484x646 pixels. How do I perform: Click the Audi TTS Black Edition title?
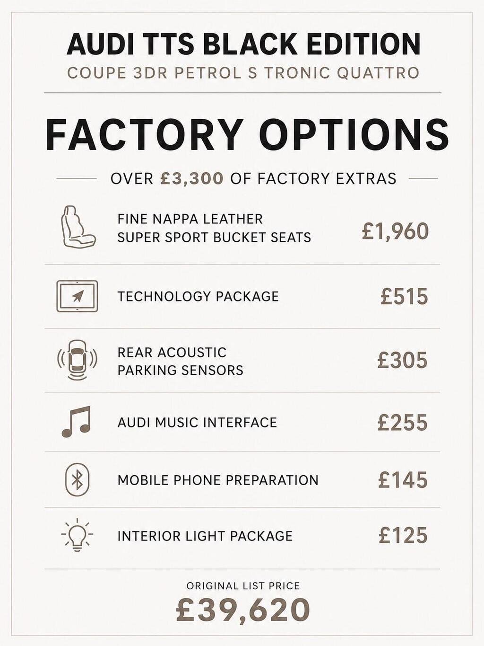point(243,44)
